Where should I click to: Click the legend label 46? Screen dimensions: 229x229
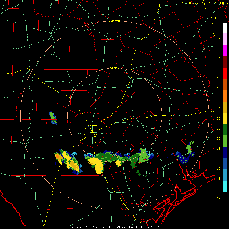click(x=219, y=78)
